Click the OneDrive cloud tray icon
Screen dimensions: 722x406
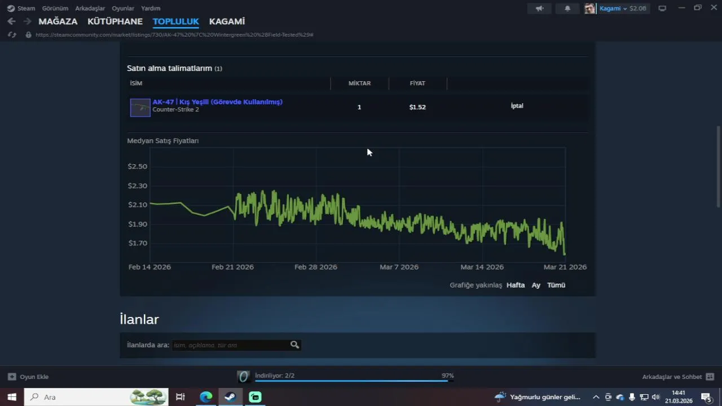[x=620, y=397]
